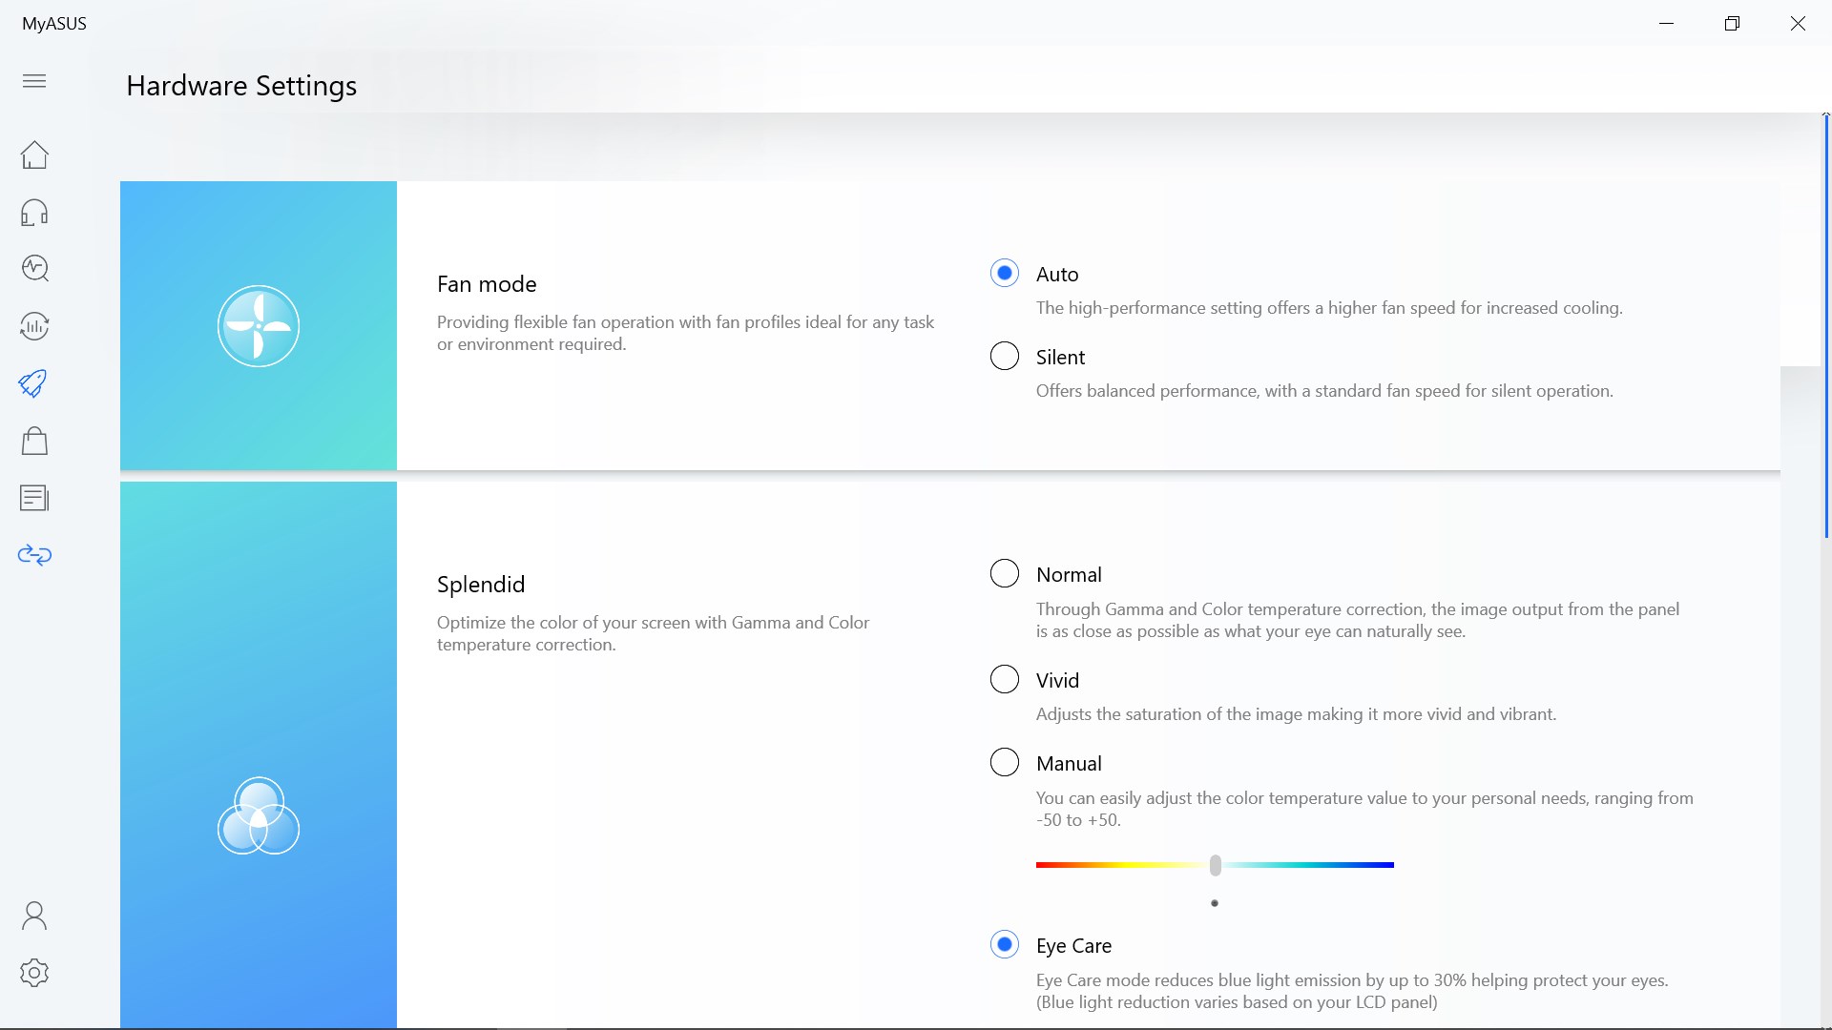Select Eye Care mode
Screen dimensions: 1832x1030
click(1005, 945)
